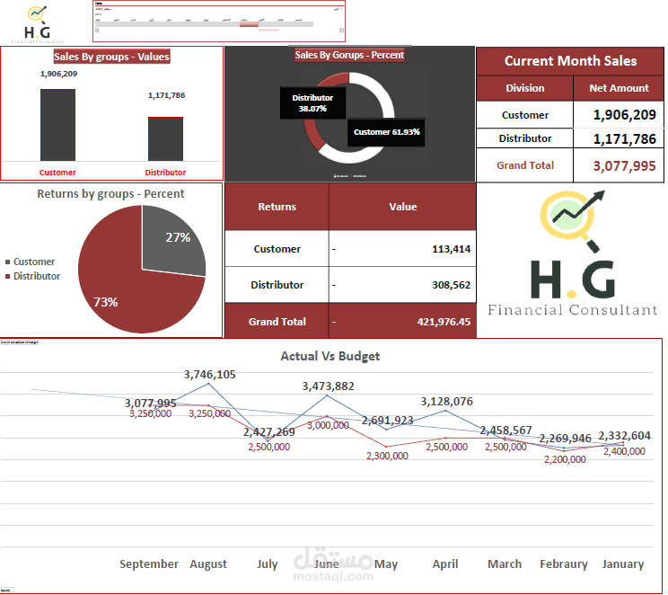
Task: Select the 1,171,786 Net Amount cell
Action: [x=619, y=138]
